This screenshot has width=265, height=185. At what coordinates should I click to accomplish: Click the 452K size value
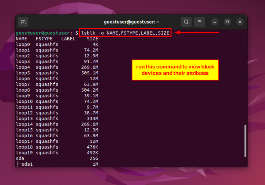point(92,153)
